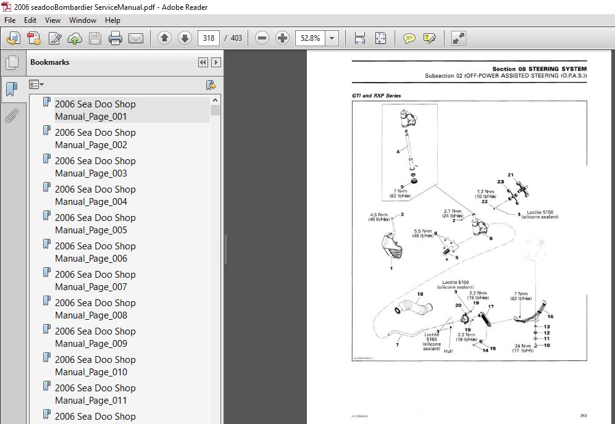Image resolution: width=615 pixels, height=424 pixels.
Task: Go to previous page with up arrow
Action: [x=164, y=38]
